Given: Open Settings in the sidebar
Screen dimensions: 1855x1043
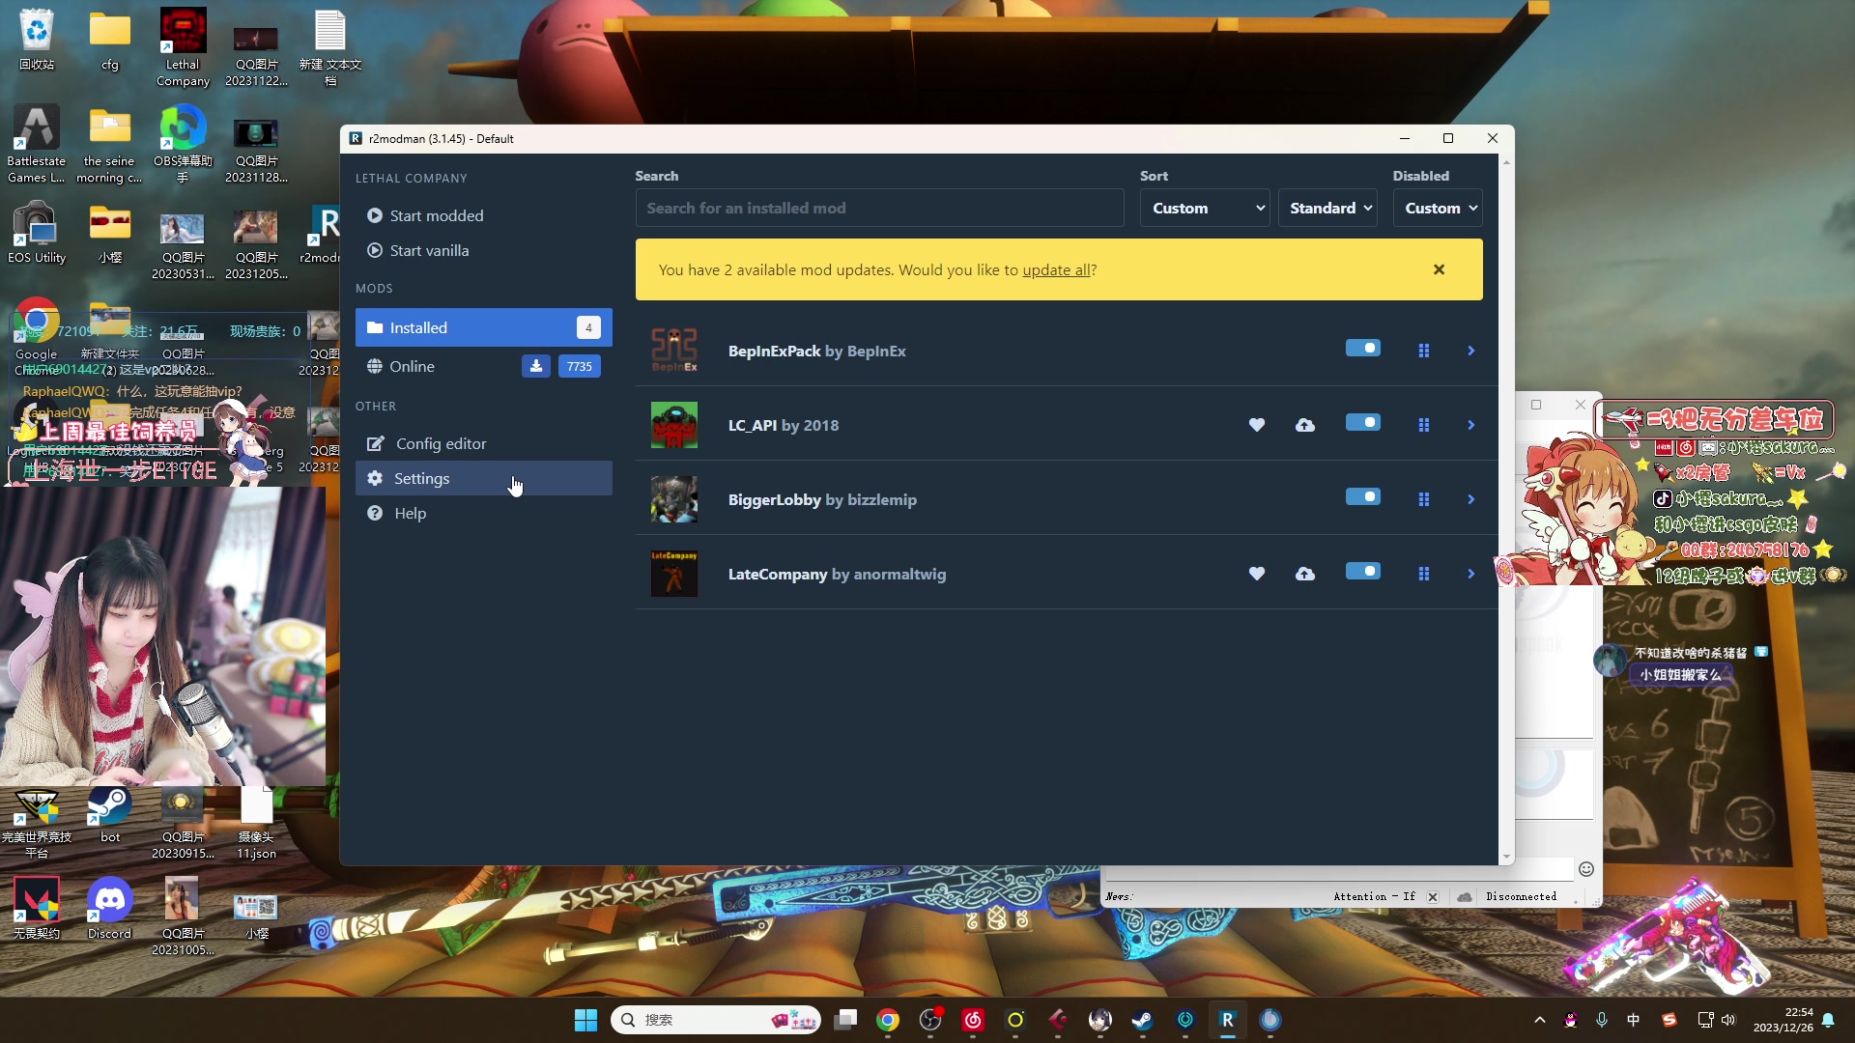Looking at the screenshot, I should click(x=422, y=478).
